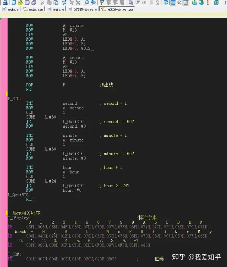Click the stacked documents icon in the toolbar
This screenshot has width=227, height=267.
click(131, 3)
